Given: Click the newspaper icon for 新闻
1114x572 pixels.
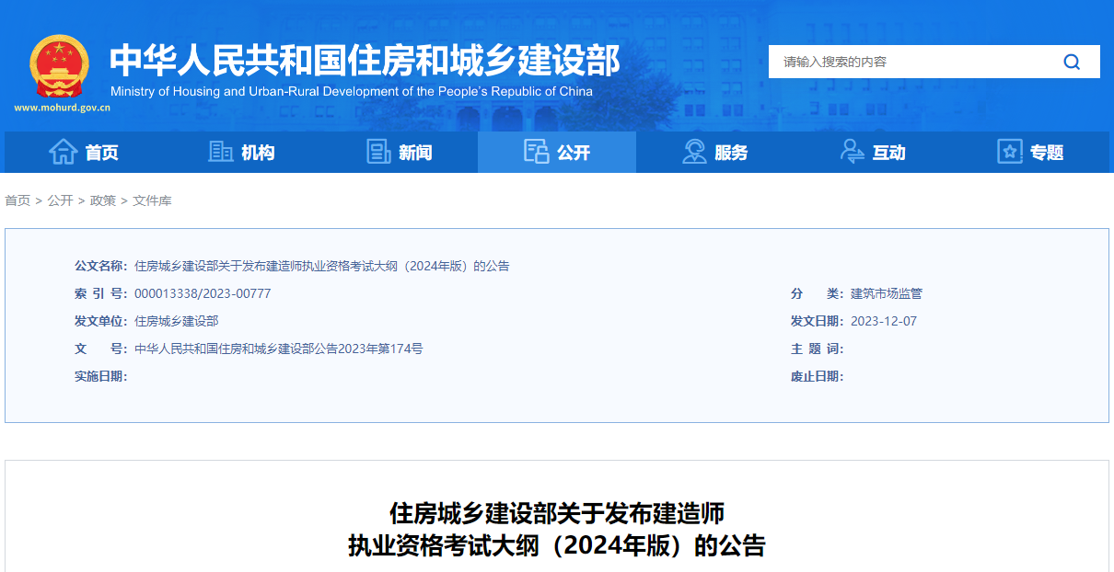Looking at the screenshot, I should tap(378, 152).
